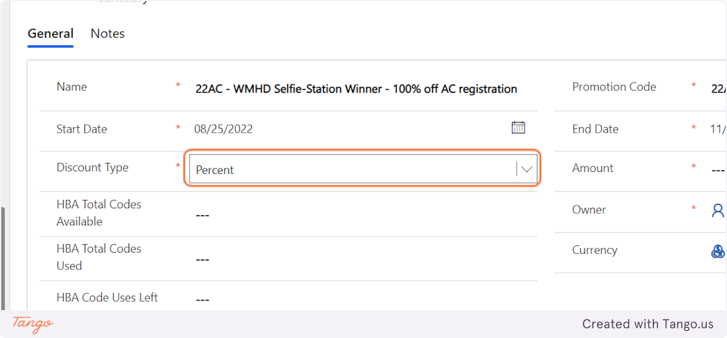Click the Currency record icon
The height and width of the screenshot is (338, 727).
pyautogui.click(x=718, y=251)
